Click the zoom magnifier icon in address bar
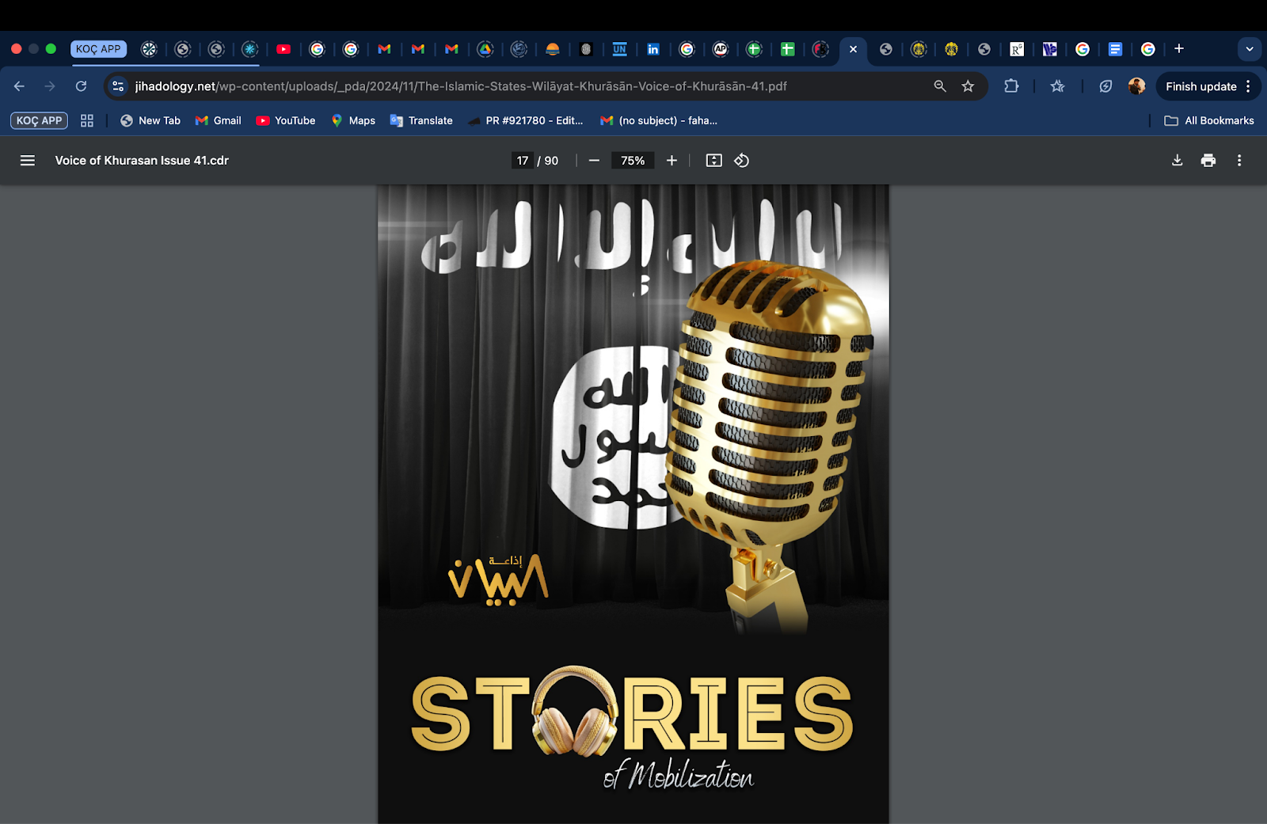Image resolution: width=1267 pixels, height=824 pixels. tap(940, 86)
